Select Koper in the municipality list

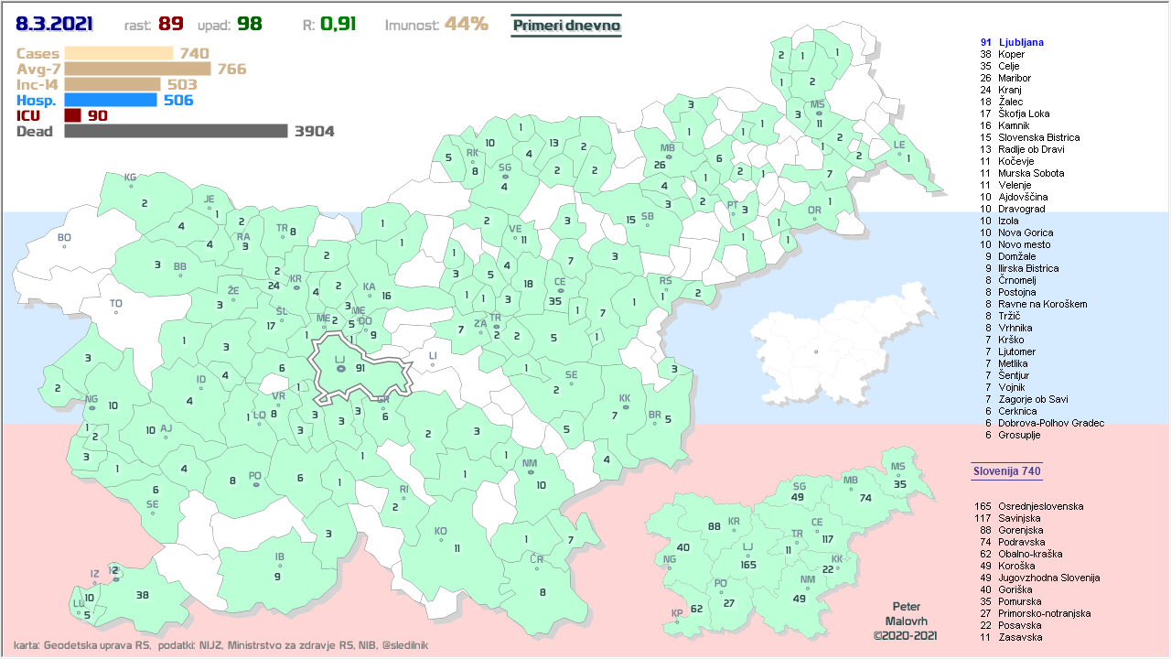[x=1011, y=54]
